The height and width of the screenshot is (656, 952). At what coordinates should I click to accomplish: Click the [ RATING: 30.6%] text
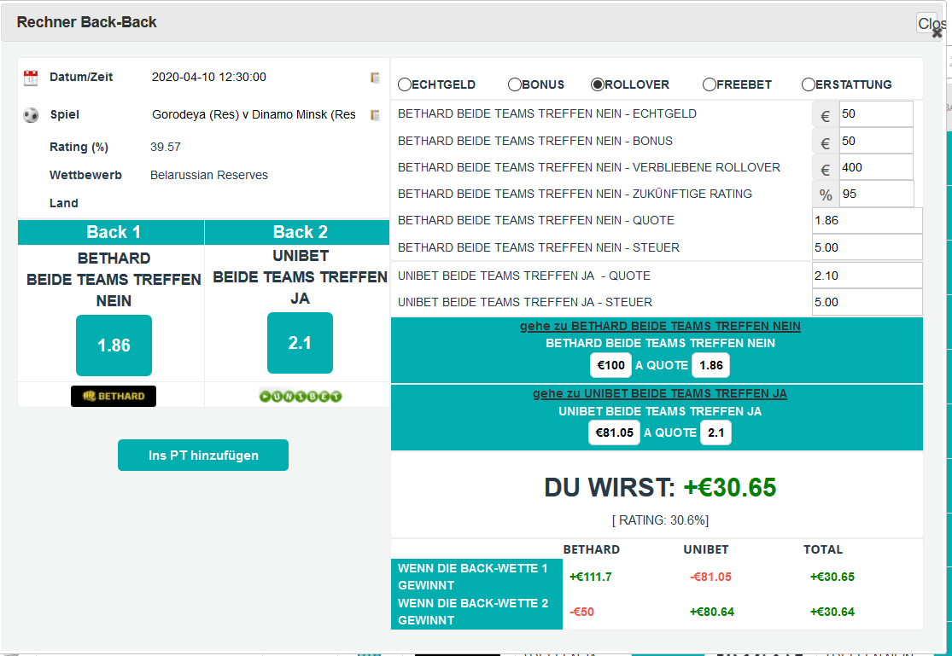click(660, 520)
